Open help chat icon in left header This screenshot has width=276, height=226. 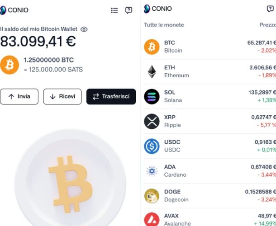coord(129,10)
